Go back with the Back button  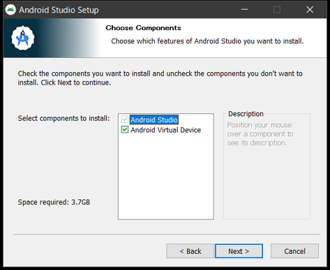coord(190,251)
